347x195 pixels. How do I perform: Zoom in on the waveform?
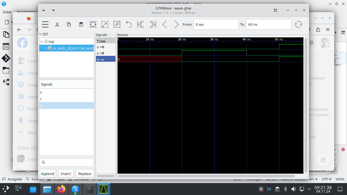[x=105, y=24]
